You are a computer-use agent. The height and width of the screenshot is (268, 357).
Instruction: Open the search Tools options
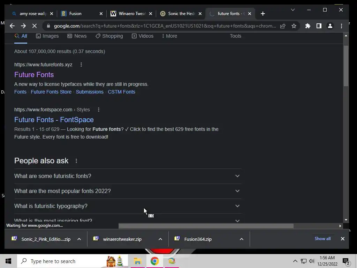pyautogui.click(x=235, y=36)
